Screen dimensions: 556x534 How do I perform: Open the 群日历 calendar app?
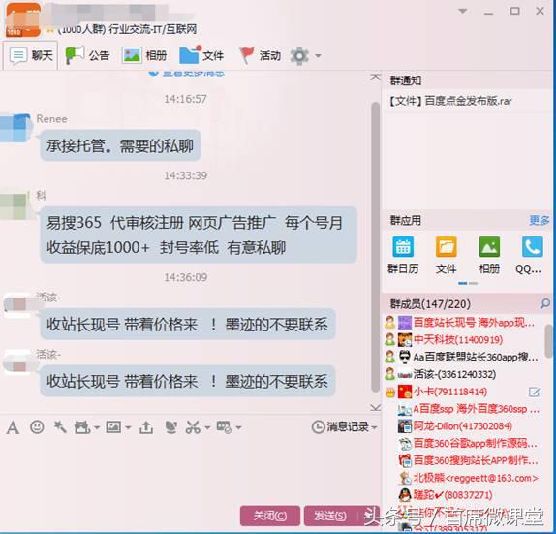point(403,255)
